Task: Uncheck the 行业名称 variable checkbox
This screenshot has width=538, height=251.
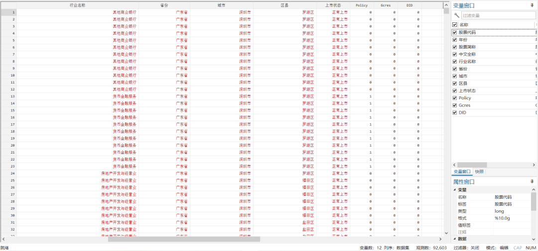Action: [455, 62]
